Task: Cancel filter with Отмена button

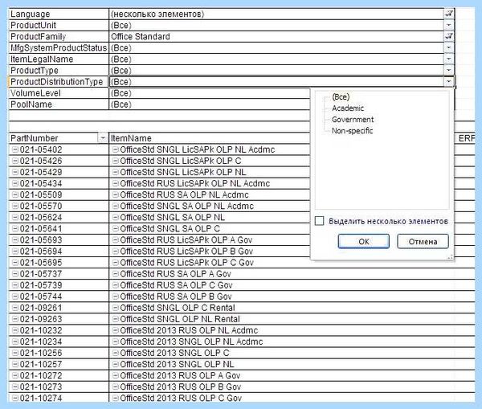Action: click(423, 241)
